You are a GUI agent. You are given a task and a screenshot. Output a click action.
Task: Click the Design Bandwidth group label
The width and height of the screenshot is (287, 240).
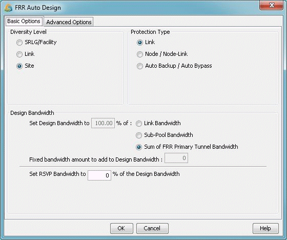[x=32, y=113]
